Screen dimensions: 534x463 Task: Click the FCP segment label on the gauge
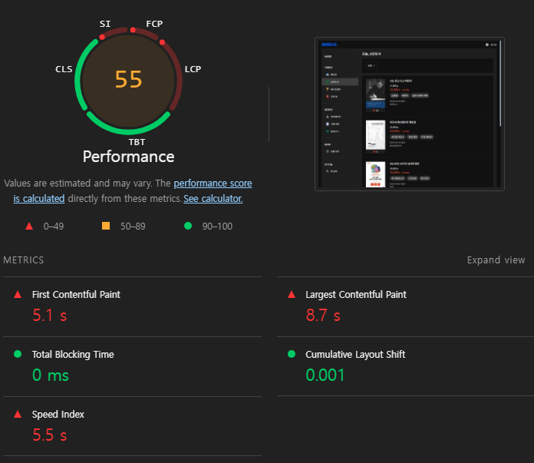(154, 24)
